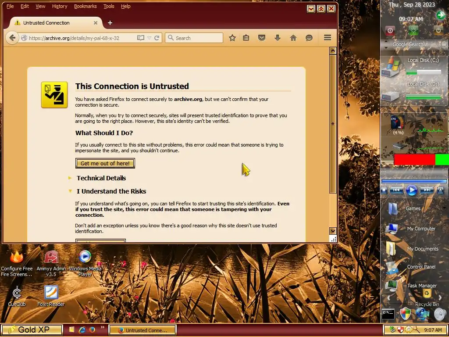This screenshot has width=449, height=337.
Task: Open Local Disk (D:) drive icon
Action: pyautogui.click(x=391, y=95)
